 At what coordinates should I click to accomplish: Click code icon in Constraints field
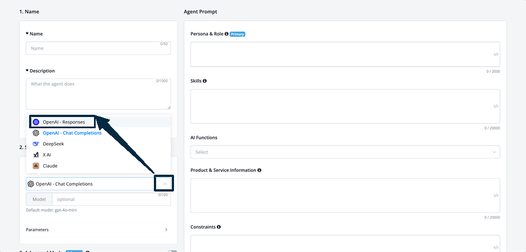(496, 248)
